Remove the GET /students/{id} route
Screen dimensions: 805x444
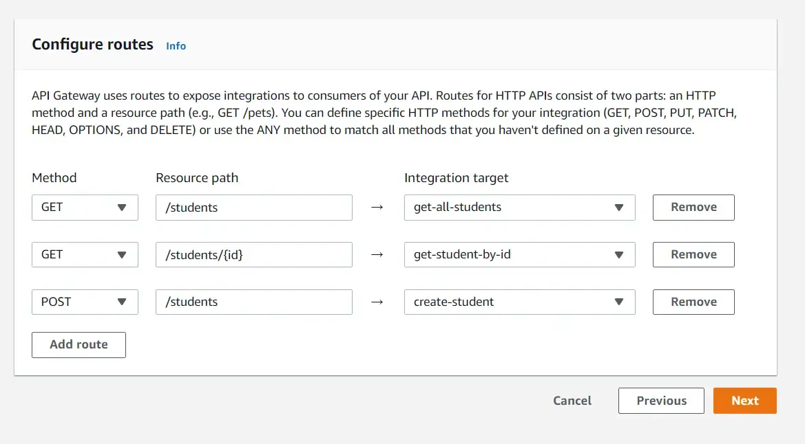tap(693, 254)
